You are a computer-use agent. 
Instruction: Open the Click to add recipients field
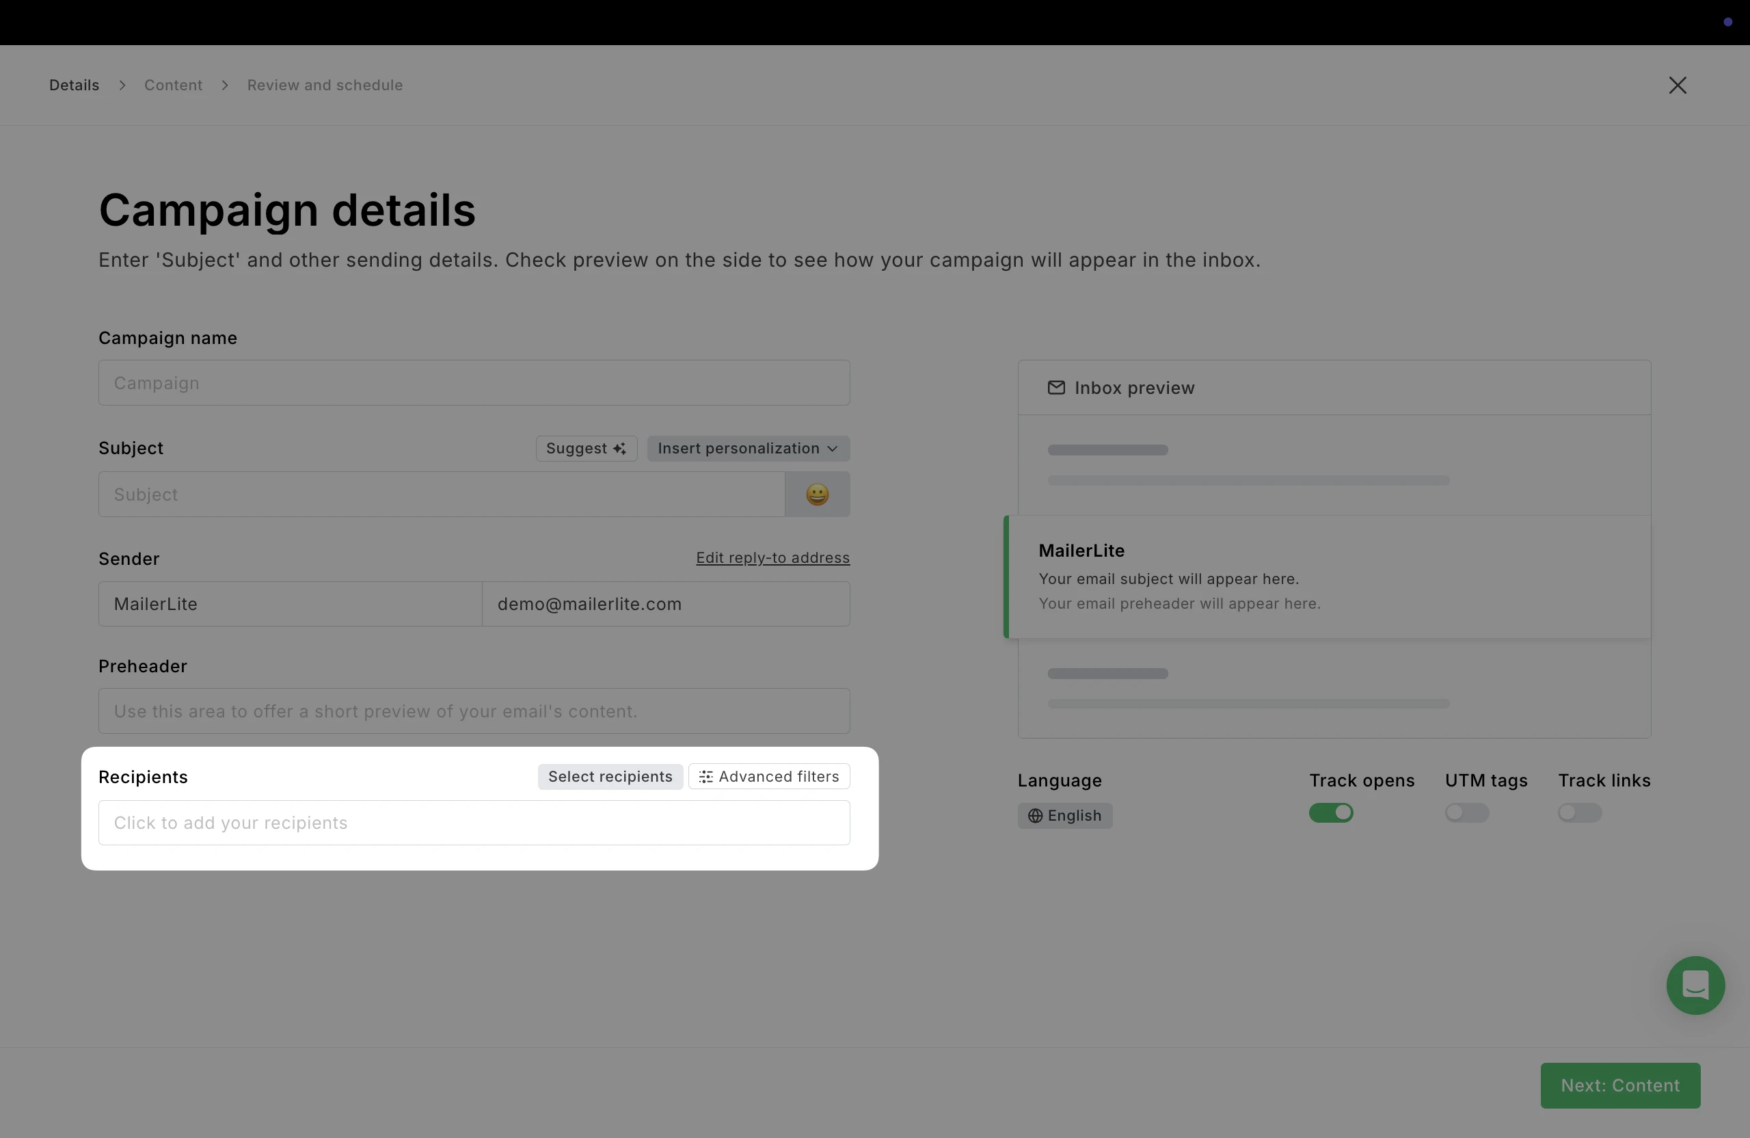[474, 823]
